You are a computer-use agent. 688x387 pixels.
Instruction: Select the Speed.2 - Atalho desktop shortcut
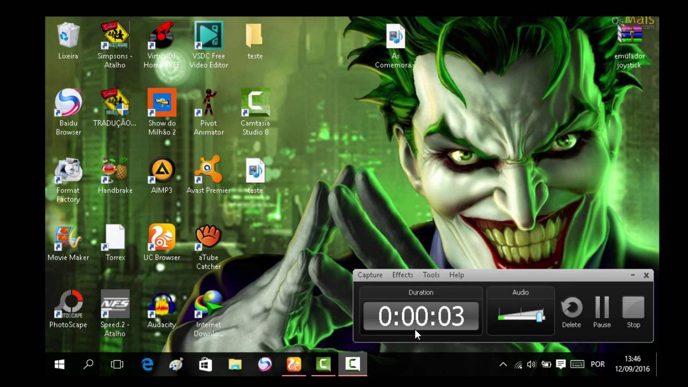115,313
